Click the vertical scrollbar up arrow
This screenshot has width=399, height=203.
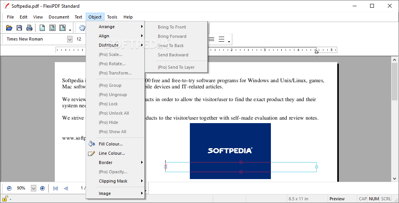[x=395, y=60]
